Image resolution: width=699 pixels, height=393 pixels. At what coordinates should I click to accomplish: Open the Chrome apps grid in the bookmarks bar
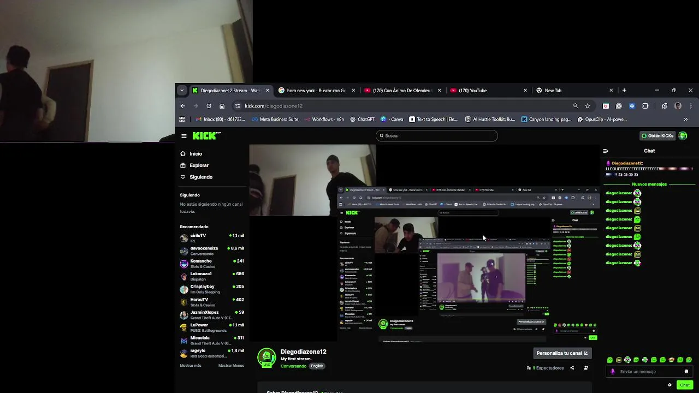click(x=182, y=120)
